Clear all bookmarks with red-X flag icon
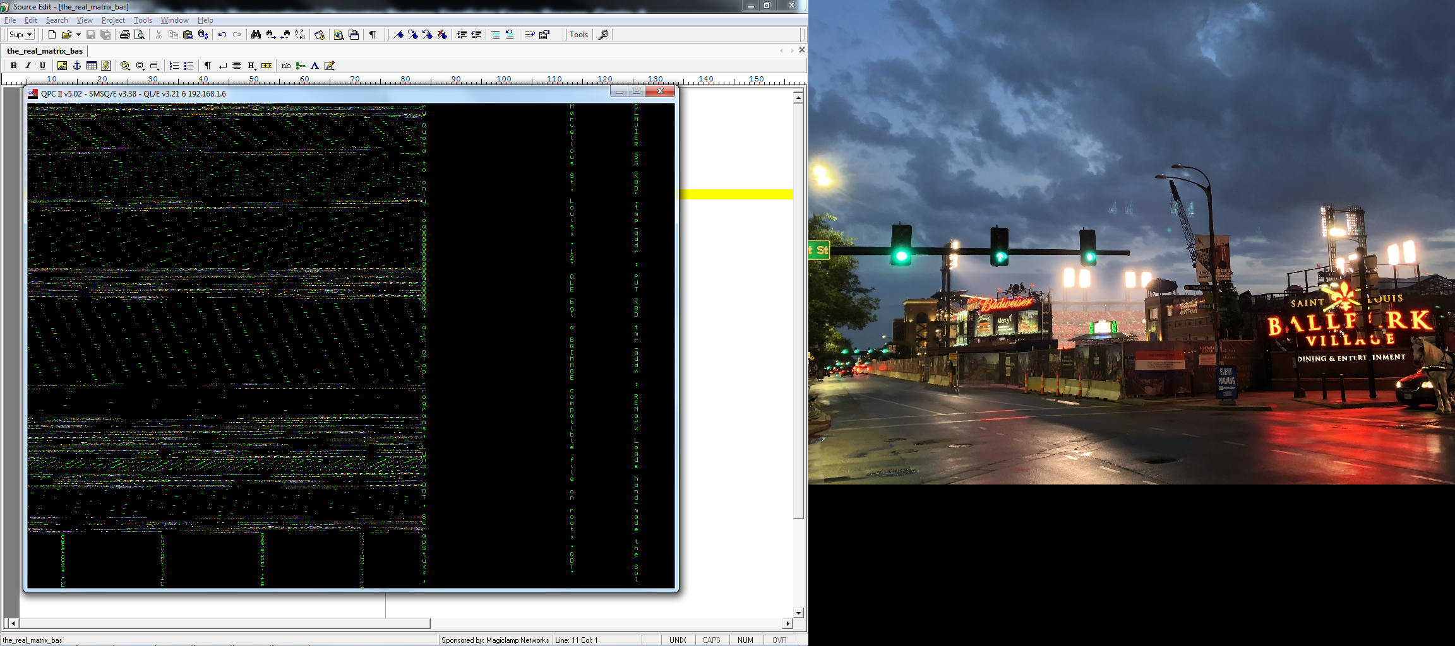1455x646 pixels. pos(442,35)
